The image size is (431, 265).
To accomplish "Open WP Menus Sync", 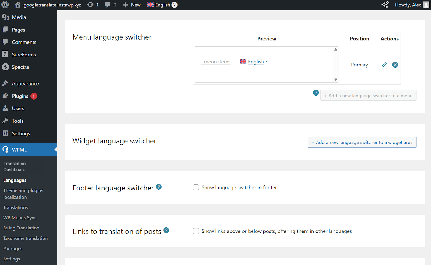I will (20, 218).
